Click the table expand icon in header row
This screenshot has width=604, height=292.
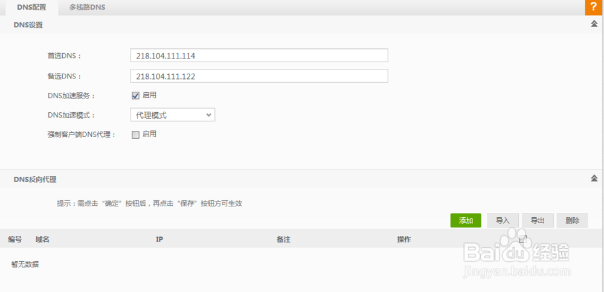pyautogui.click(x=523, y=240)
